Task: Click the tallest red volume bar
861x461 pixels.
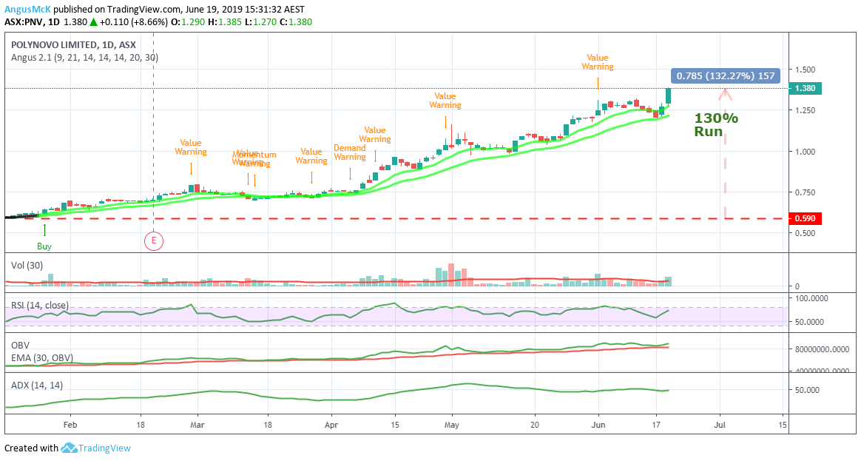Action: (x=451, y=275)
